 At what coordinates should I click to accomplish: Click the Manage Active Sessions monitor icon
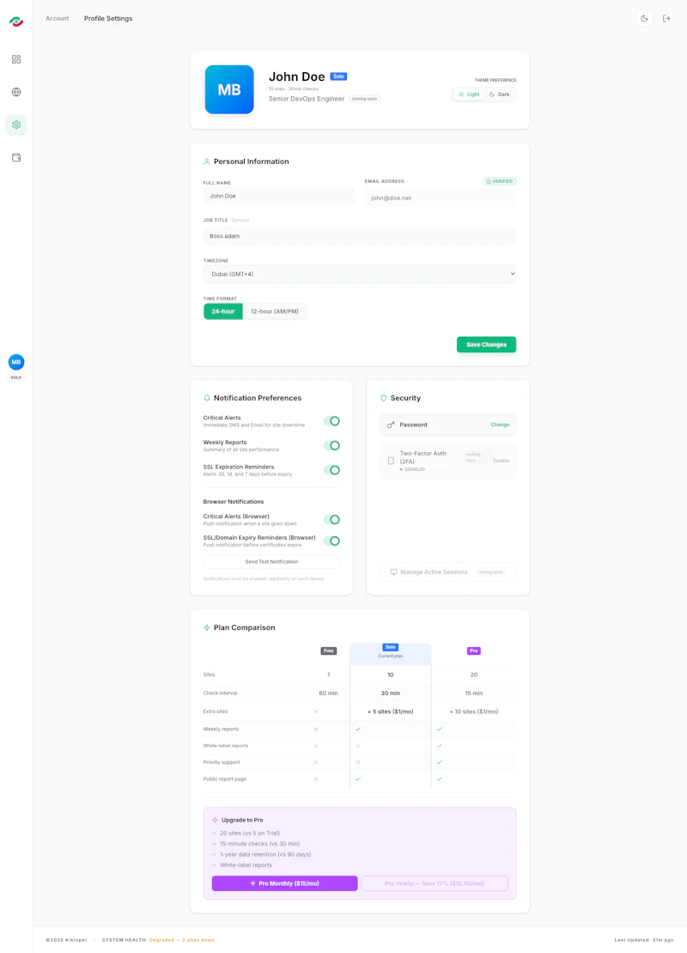pyautogui.click(x=393, y=572)
